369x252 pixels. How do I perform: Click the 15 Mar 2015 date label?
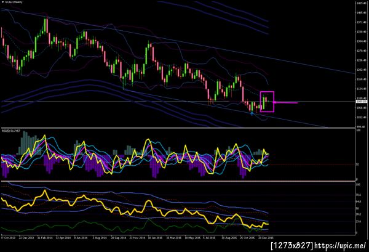tap(174, 238)
